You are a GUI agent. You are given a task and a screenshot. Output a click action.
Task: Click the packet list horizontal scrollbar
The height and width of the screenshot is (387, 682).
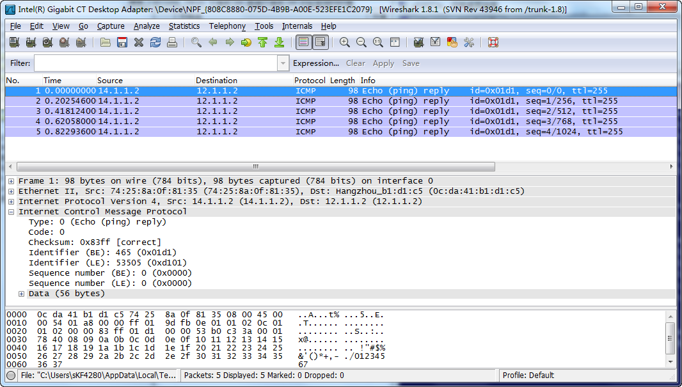coord(256,166)
